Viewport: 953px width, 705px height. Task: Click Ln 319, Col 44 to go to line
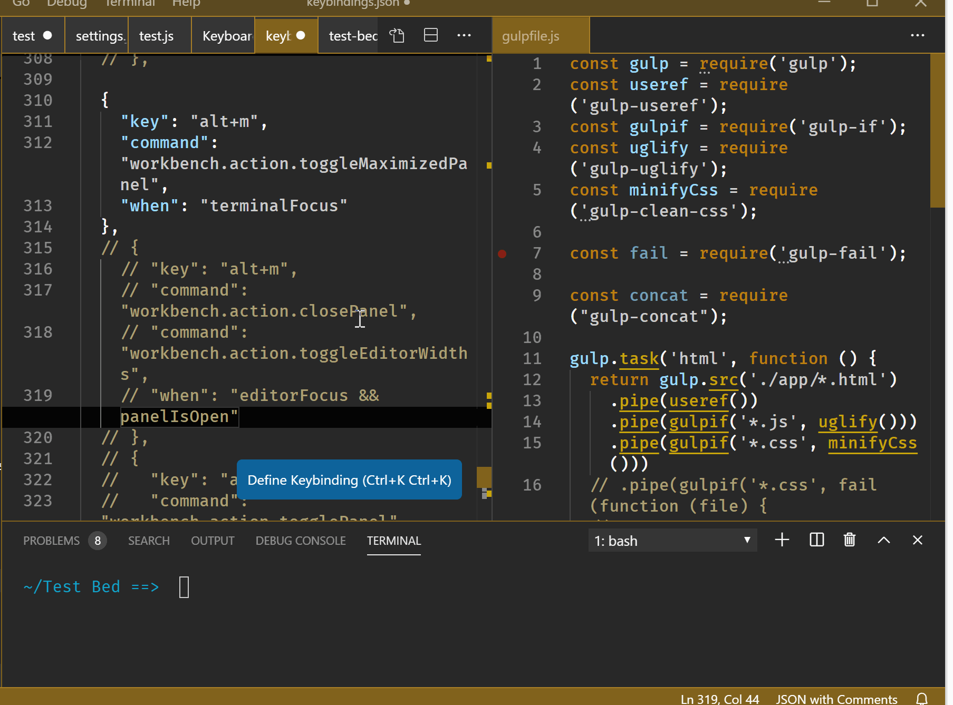[719, 699]
